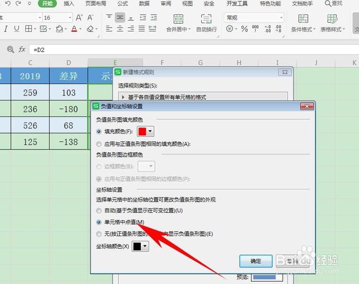Open the Developer Tools tab
The width and height of the screenshot is (359, 284).
tap(237, 3)
